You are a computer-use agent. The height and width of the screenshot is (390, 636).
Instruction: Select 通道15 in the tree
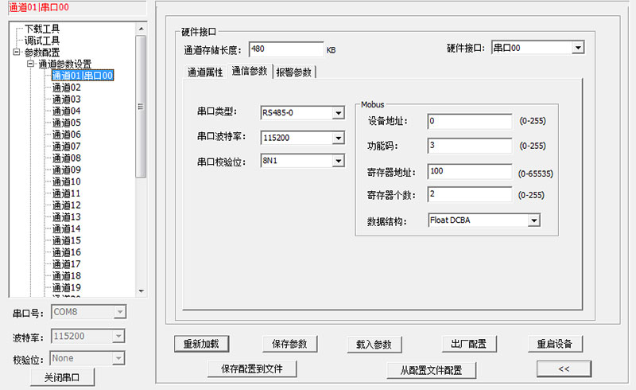click(67, 240)
